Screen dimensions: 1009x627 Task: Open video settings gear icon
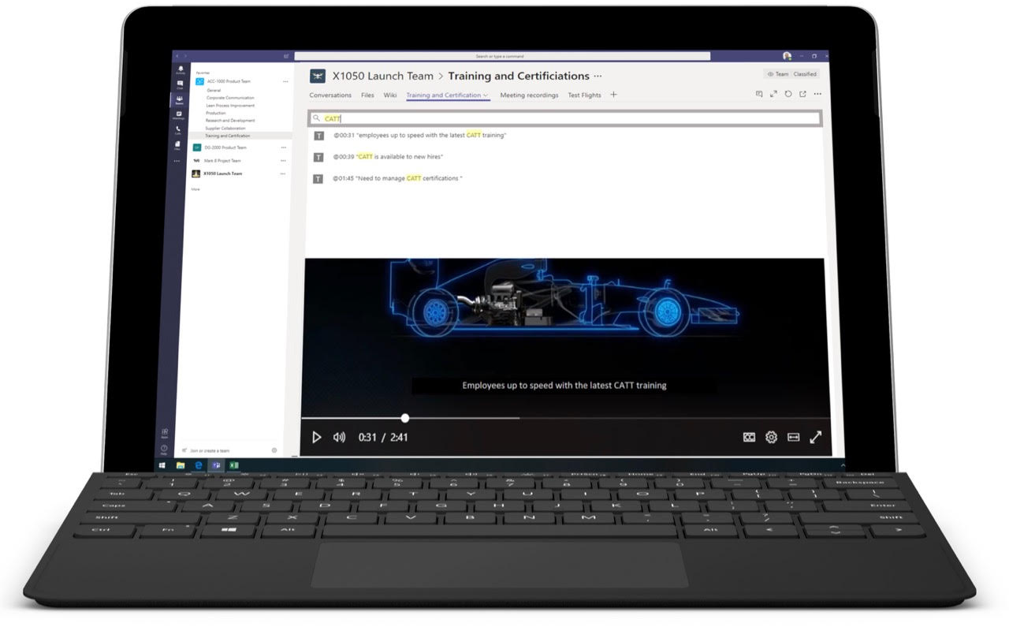tap(771, 437)
